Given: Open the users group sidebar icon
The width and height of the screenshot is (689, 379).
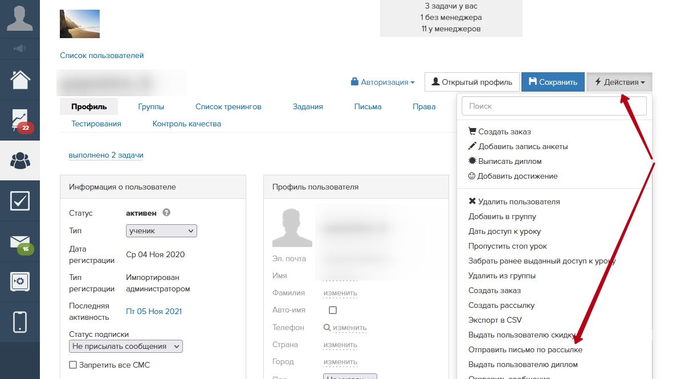Looking at the screenshot, I should tap(20, 161).
